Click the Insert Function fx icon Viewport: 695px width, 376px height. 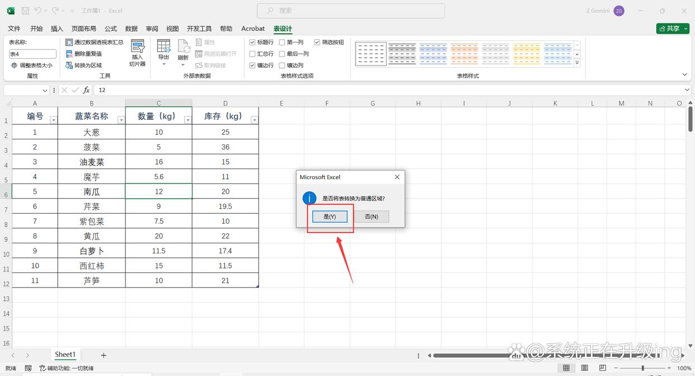pyautogui.click(x=86, y=90)
